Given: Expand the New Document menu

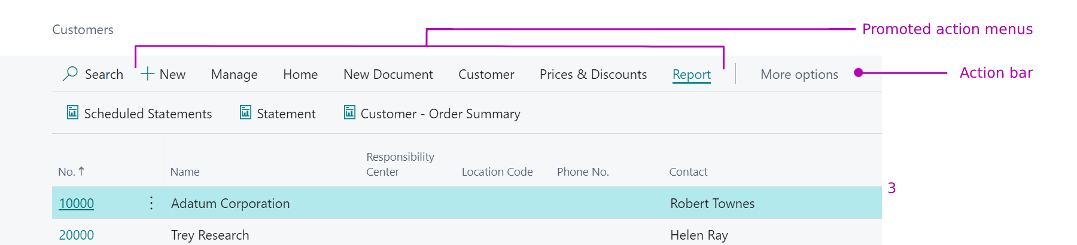Looking at the screenshot, I should pos(388,74).
